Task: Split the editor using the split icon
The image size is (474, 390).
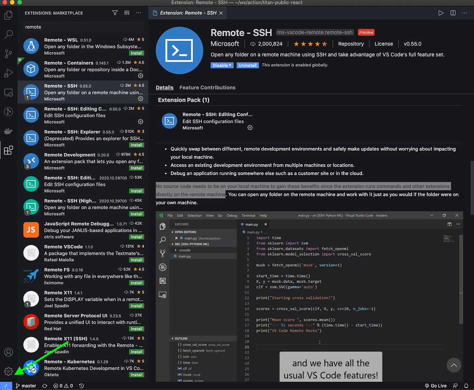Action: click(x=453, y=13)
